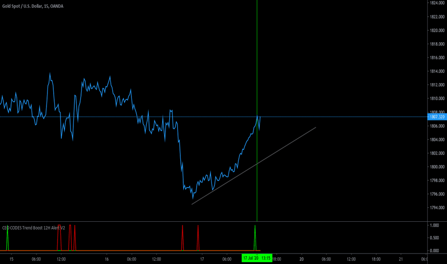Click the 1810.000 price axis label

[x=437, y=98]
